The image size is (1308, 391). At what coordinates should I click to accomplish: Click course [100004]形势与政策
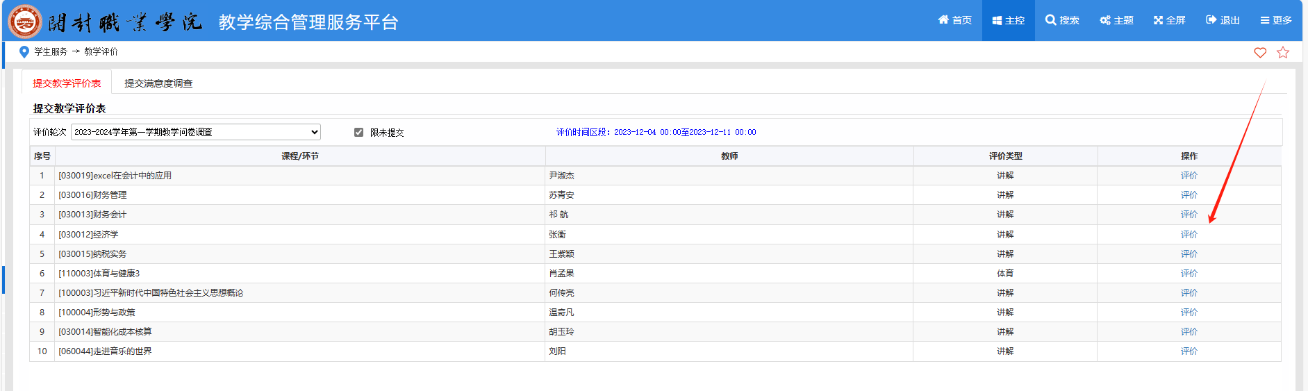pyautogui.click(x=97, y=313)
